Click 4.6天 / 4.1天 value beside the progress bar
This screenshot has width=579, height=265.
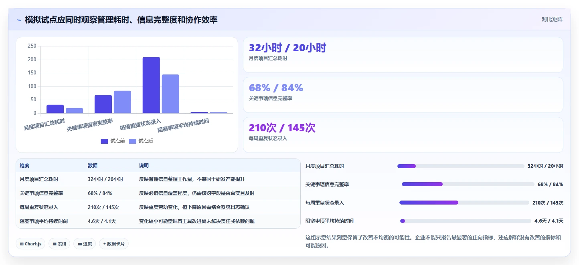pos(549,221)
